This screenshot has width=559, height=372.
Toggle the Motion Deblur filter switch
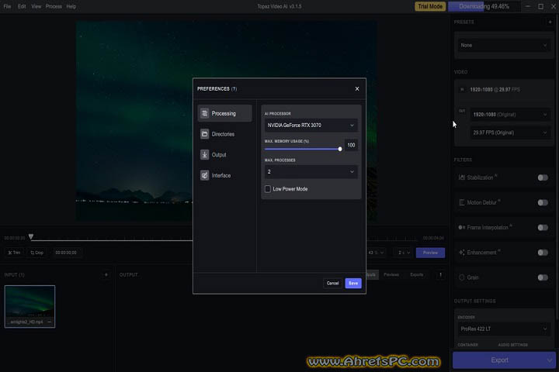[x=543, y=202]
